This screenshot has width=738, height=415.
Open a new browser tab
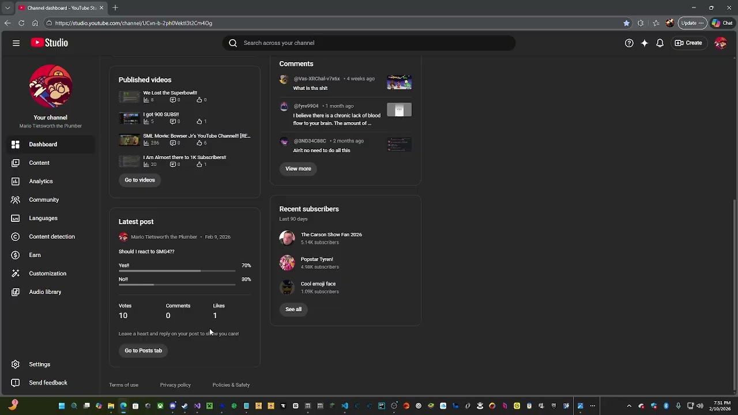(x=115, y=7)
